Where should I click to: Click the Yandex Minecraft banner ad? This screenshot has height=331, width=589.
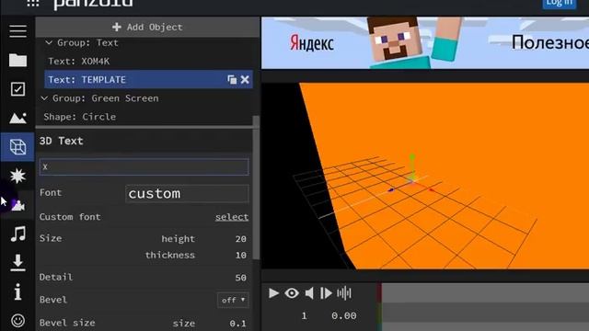tap(425, 43)
